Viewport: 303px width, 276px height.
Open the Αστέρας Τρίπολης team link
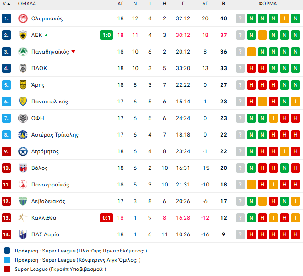(55, 135)
